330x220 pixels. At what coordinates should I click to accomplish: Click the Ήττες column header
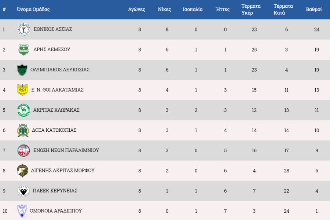click(x=223, y=10)
